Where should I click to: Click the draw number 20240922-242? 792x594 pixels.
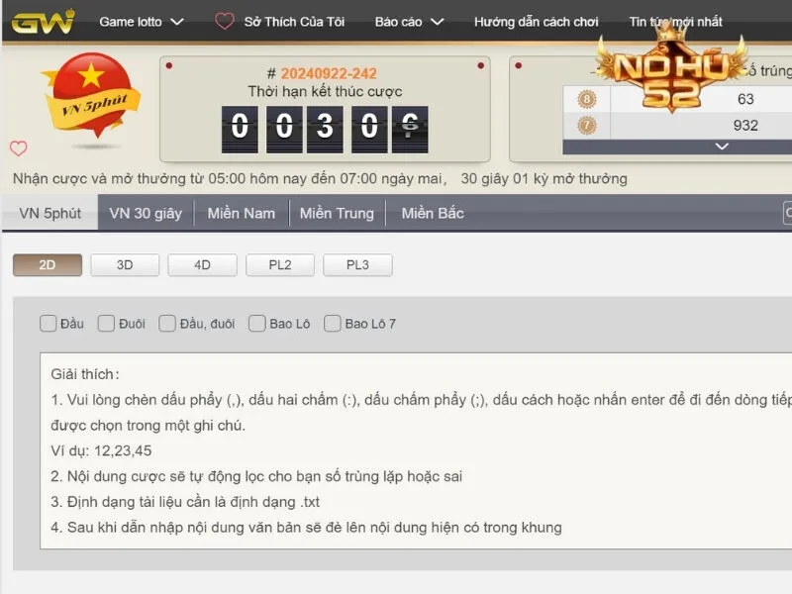pyautogui.click(x=329, y=73)
